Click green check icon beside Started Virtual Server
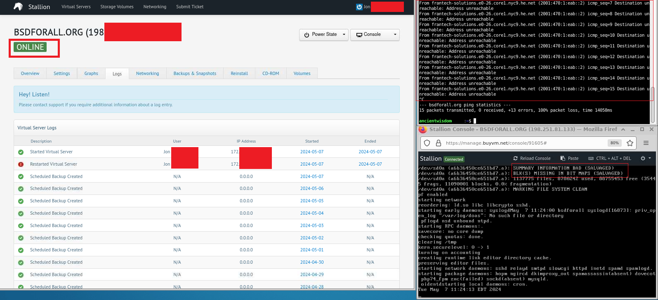 pos(21,152)
